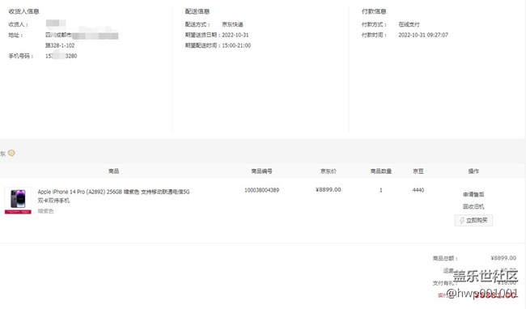Screen dimensions: 526x309
Task: Click the 立即购买 button
Action: click(473, 220)
